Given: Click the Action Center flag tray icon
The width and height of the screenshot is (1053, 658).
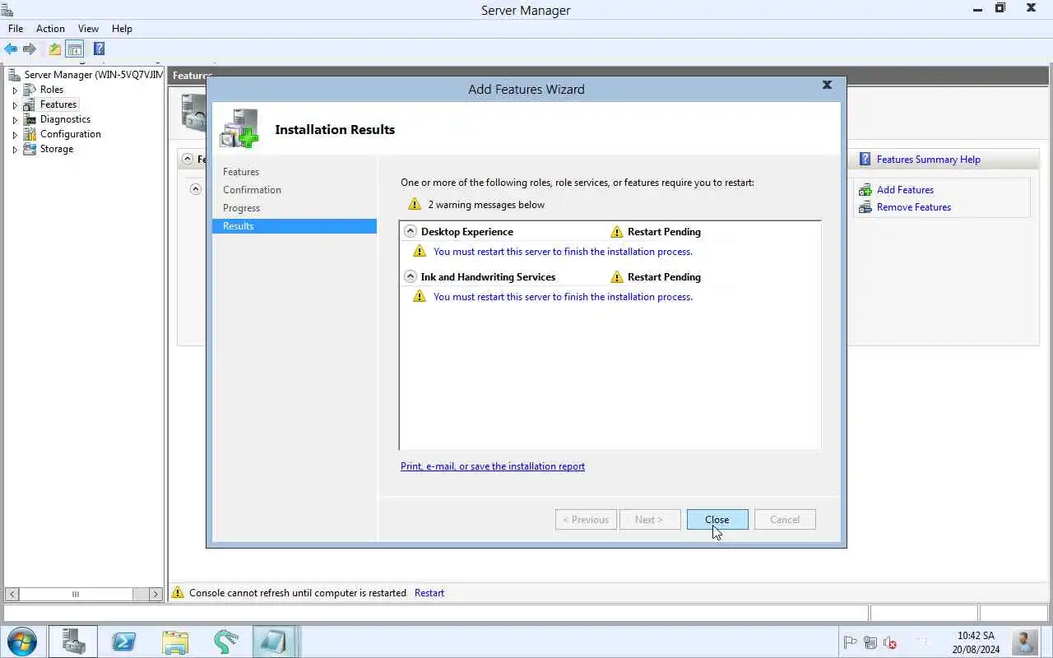Looking at the screenshot, I should click(851, 642).
